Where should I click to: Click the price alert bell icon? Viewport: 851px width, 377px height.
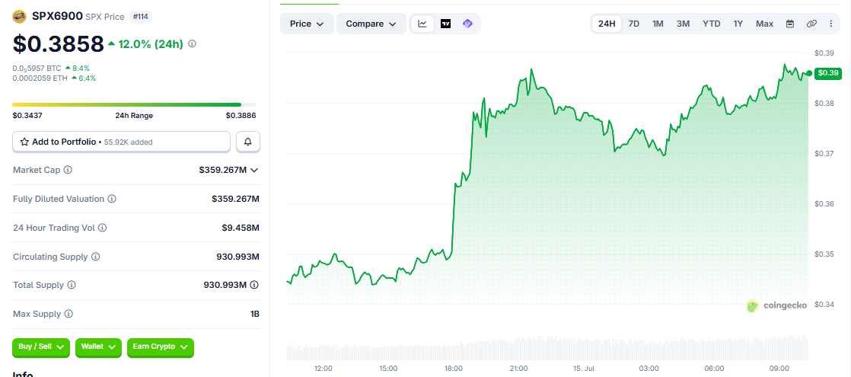pos(248,142)
